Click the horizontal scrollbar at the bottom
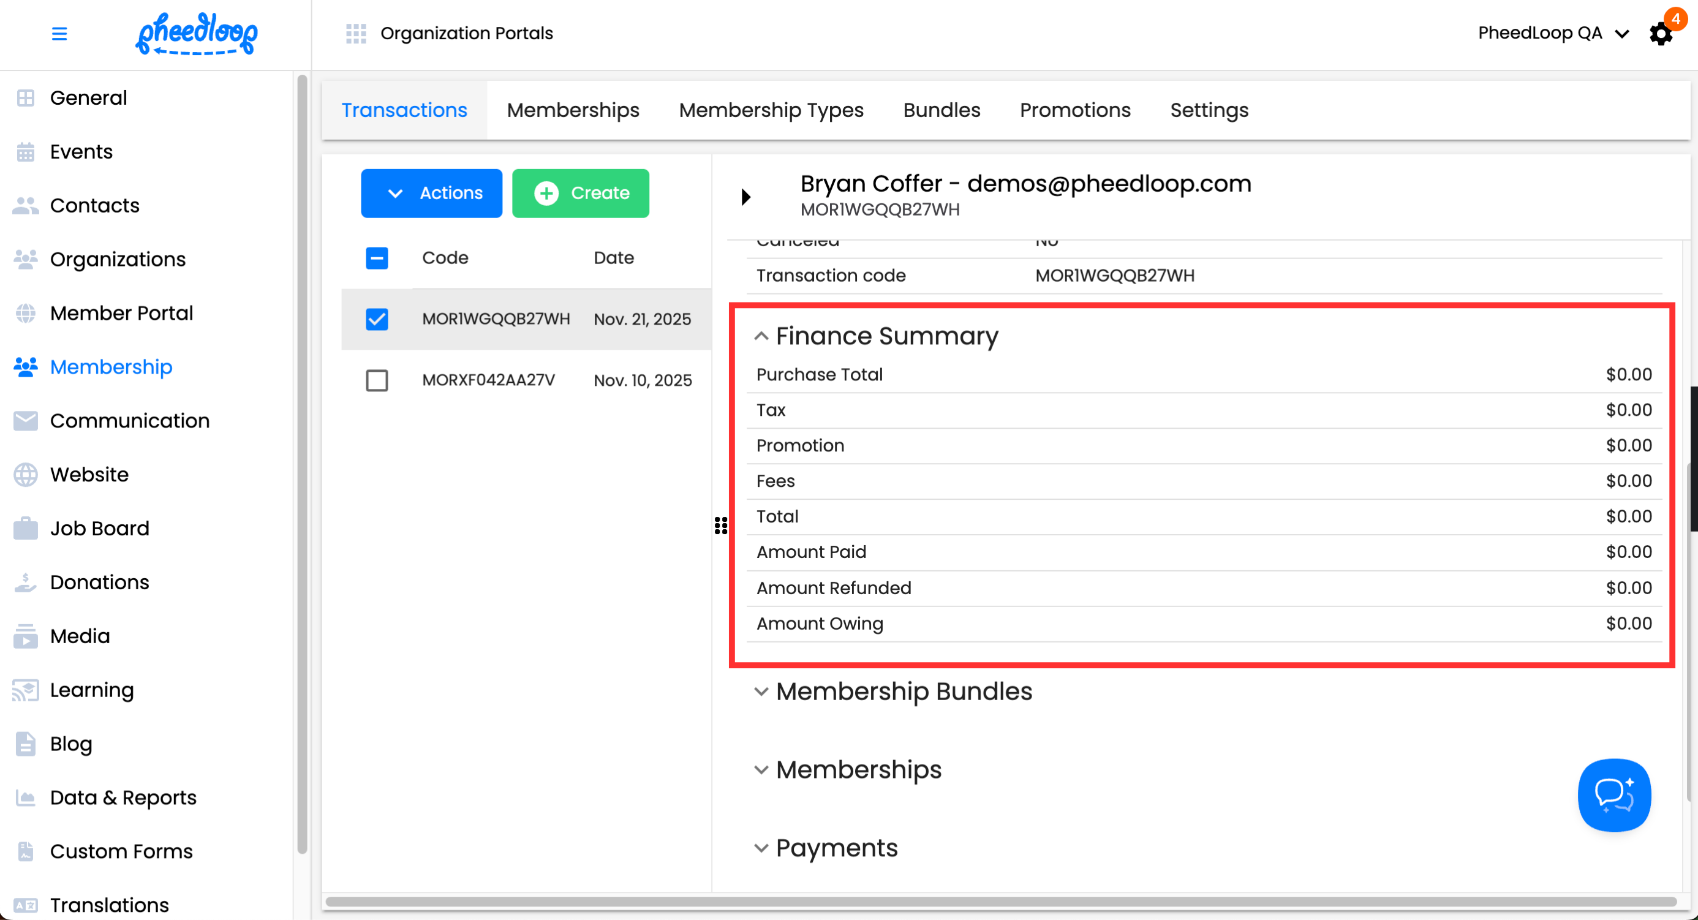The width and height of the screenshot is (1698, 920). (1001, 901)
